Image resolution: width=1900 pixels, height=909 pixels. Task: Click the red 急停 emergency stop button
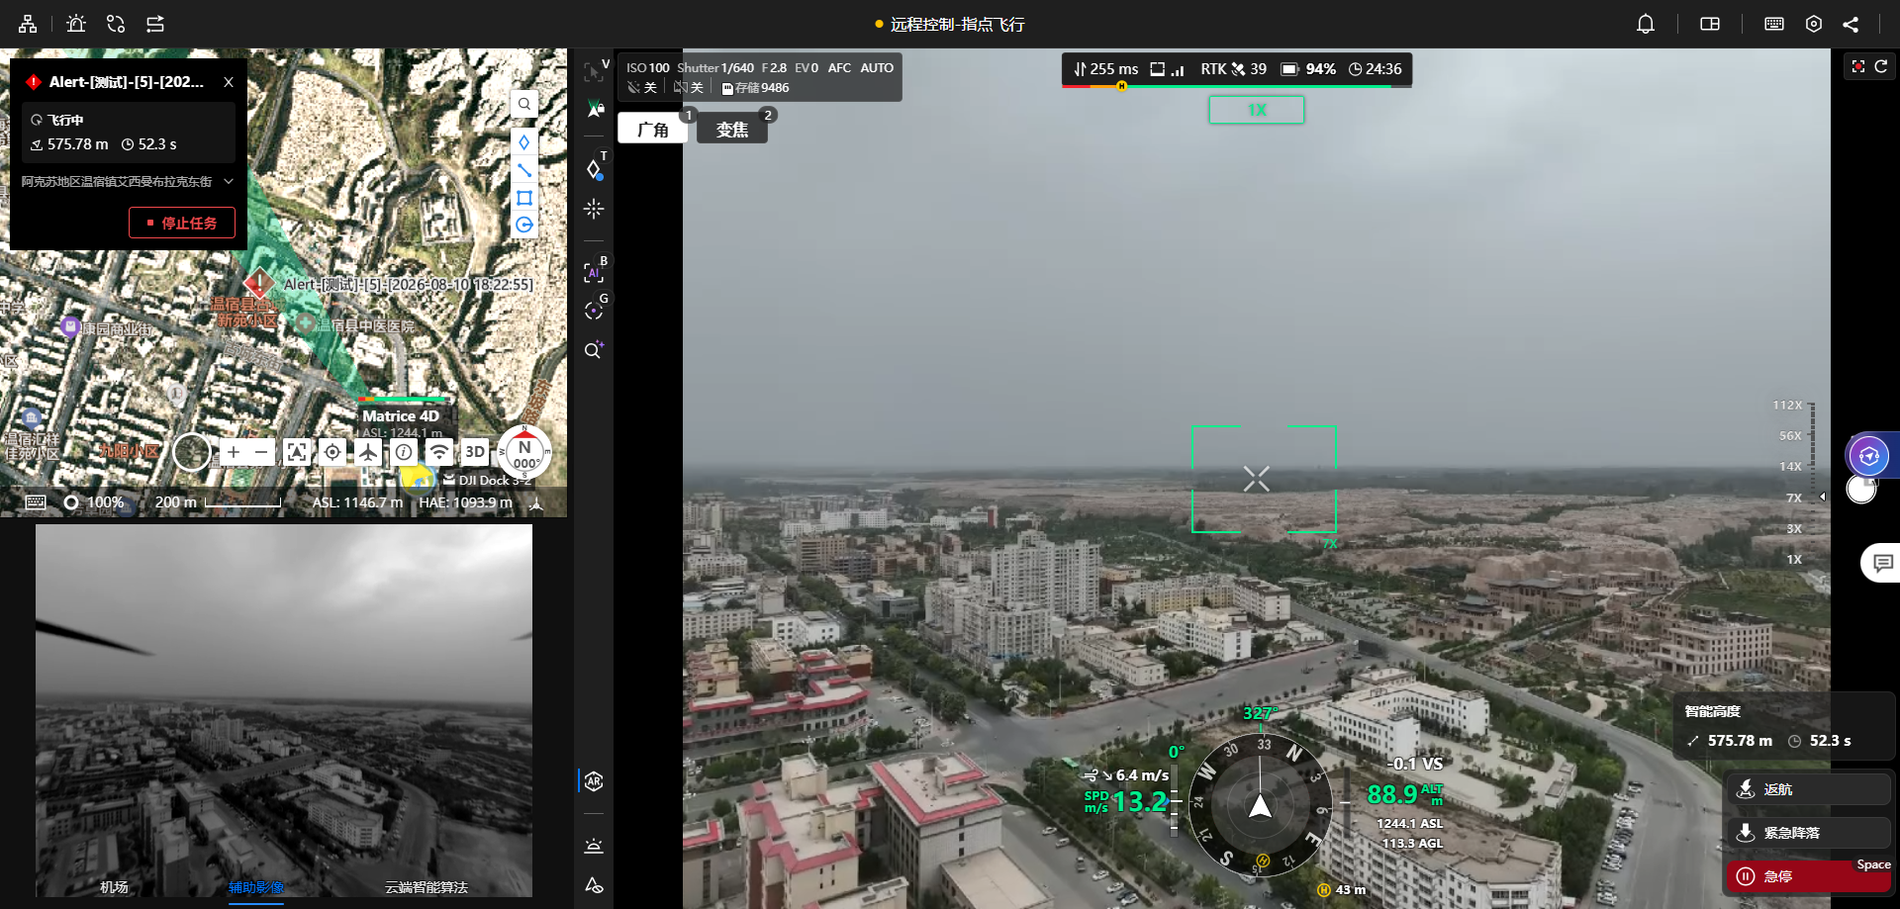1809,876
